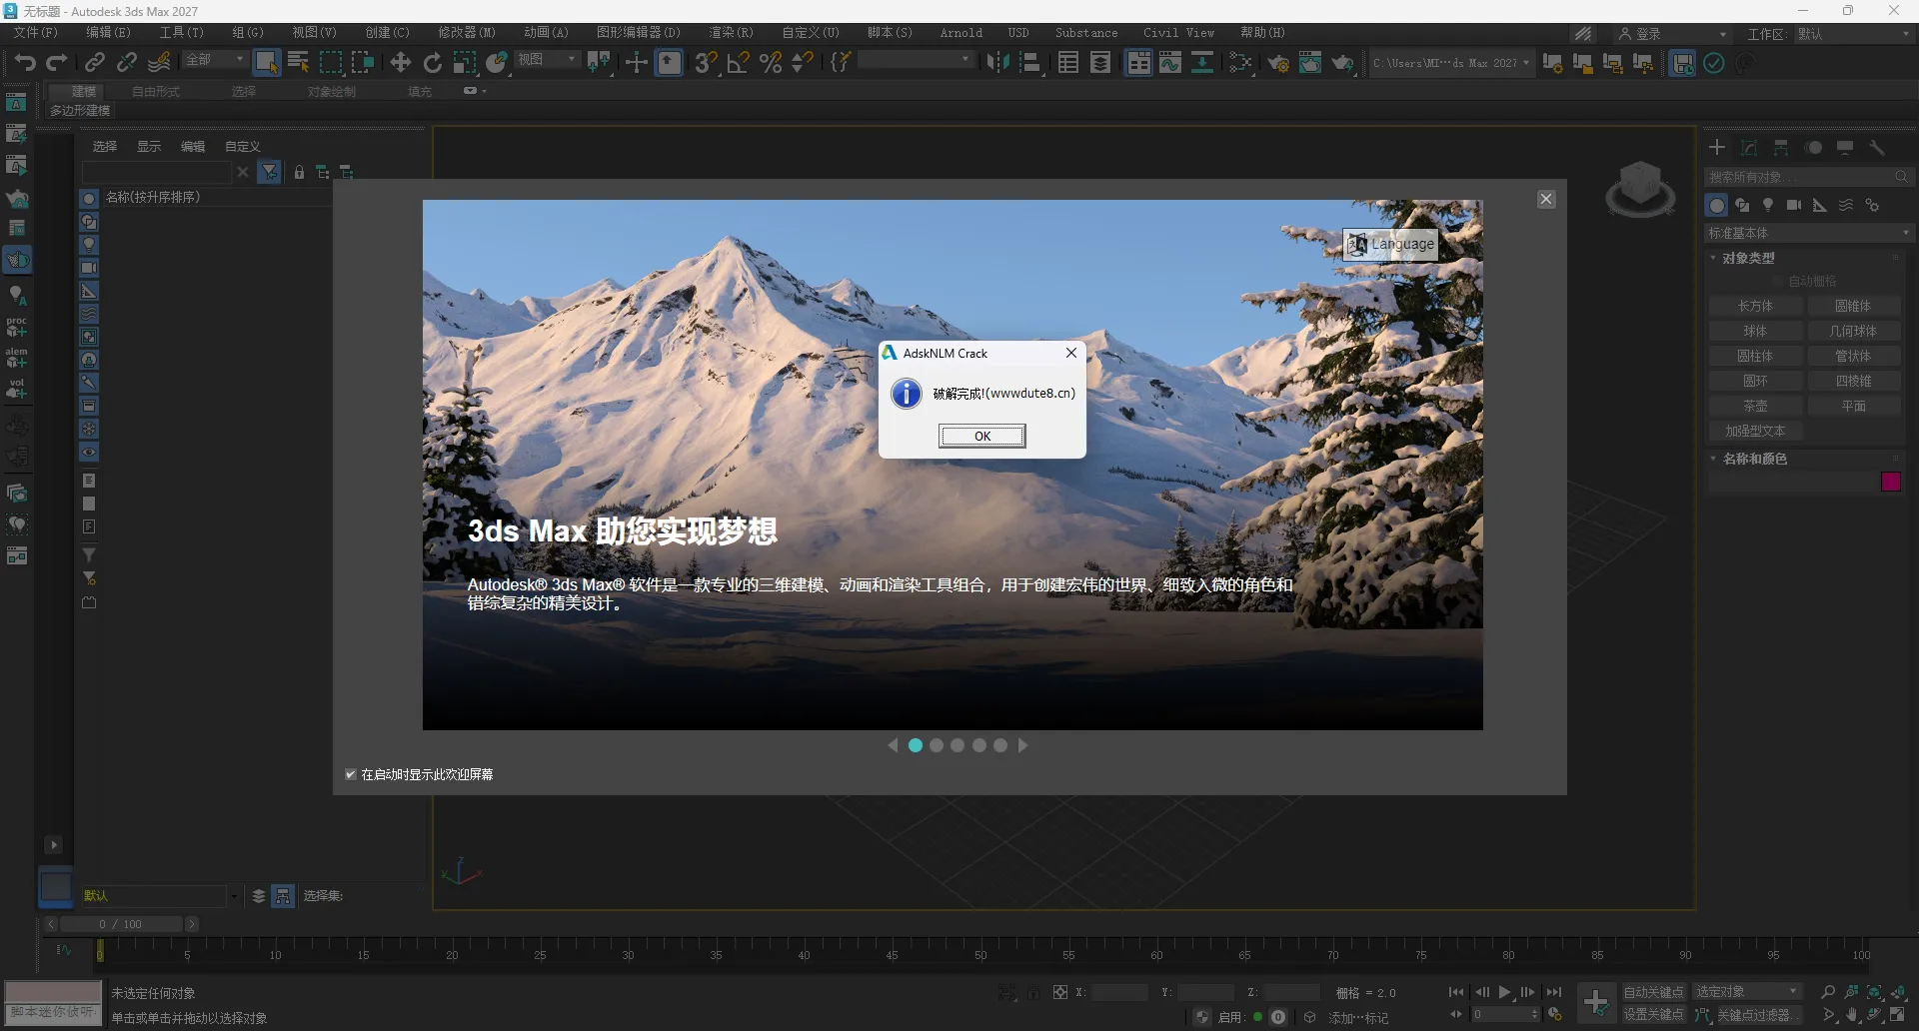Open the 选定对象 key target dropdown
The height and width of the screenshot is (1031, 1919).
point(1747,992)
